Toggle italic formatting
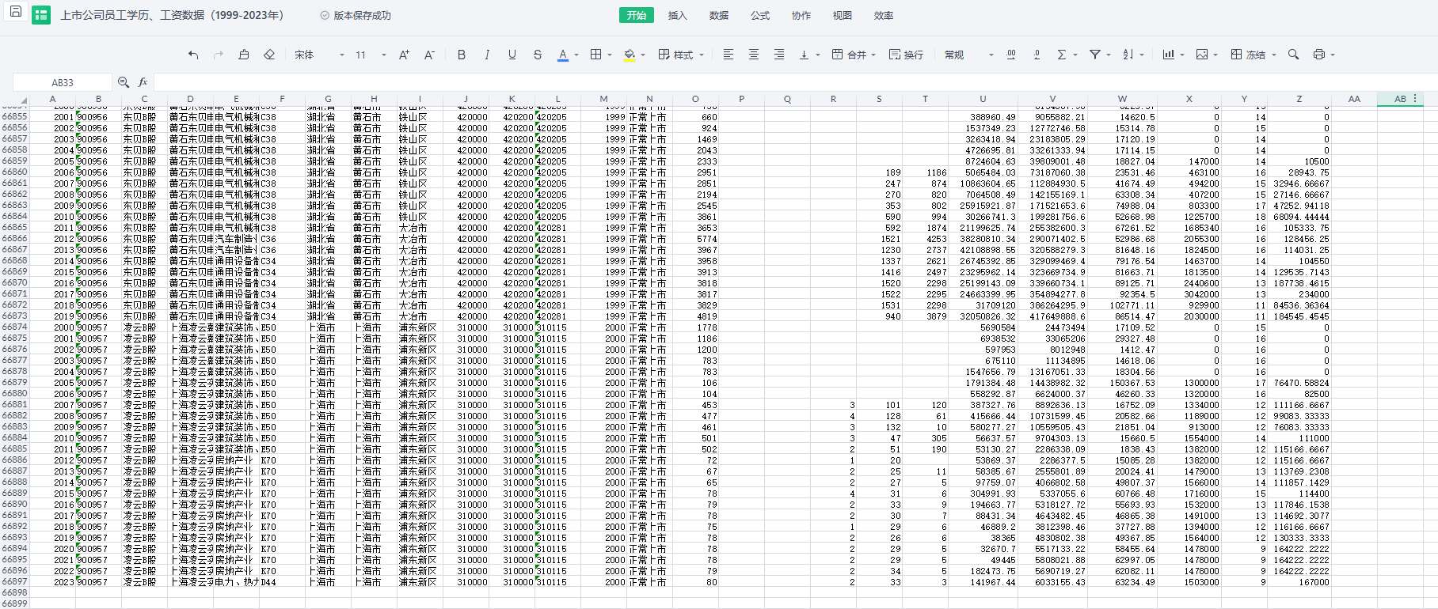 (487, 55)
